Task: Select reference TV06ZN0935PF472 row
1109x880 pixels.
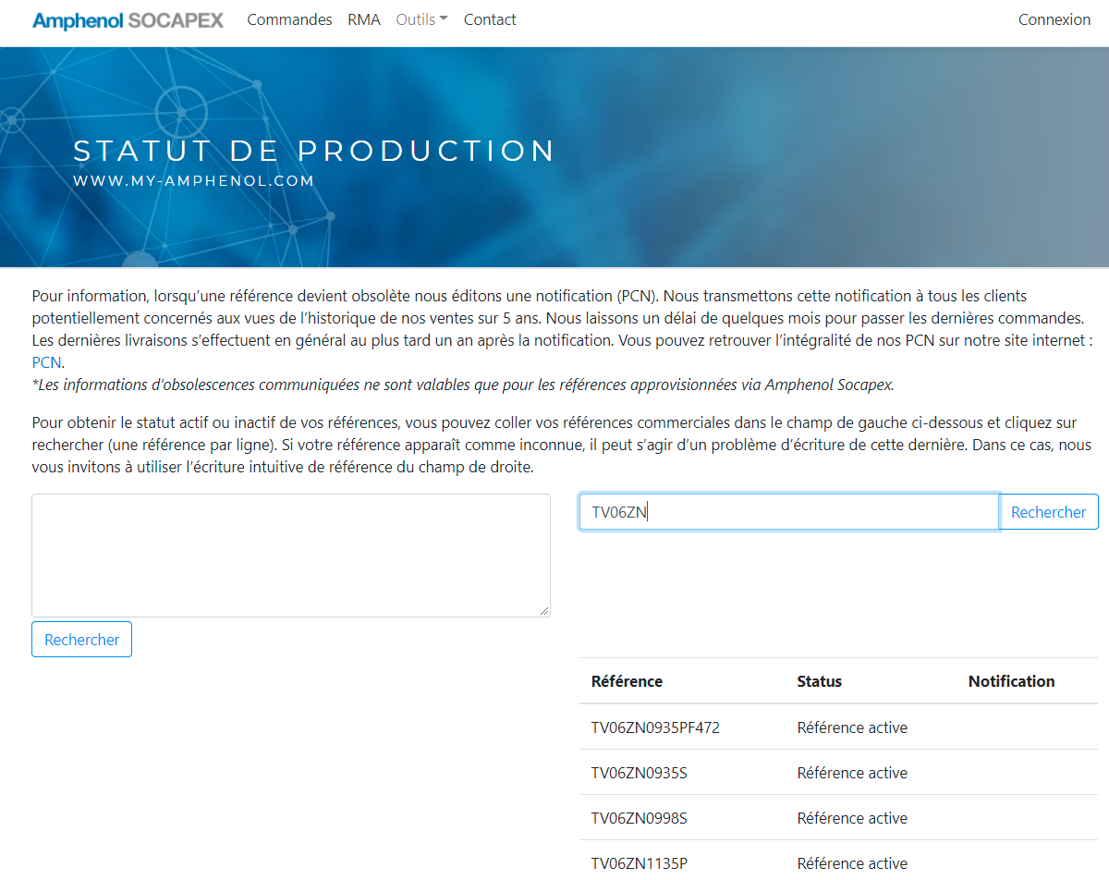Action: (838, 727)
